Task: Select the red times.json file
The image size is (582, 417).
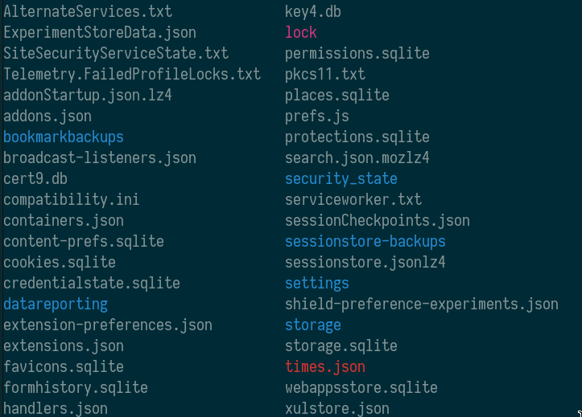Action: (x=325, y=366)
